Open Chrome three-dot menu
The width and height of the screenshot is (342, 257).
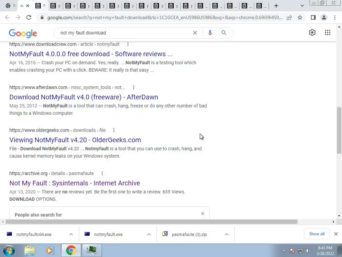pyautogui.click(x=335, y=17)
